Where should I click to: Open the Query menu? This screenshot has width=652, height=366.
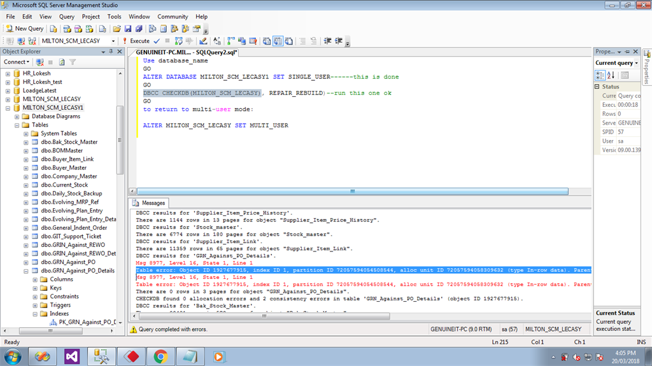[x=66, y=17]
